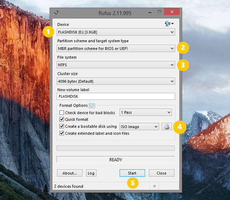Toggle Check device for bad blocks
The image size is (230, 200).
pyautogui.click(x=62, y=113)
